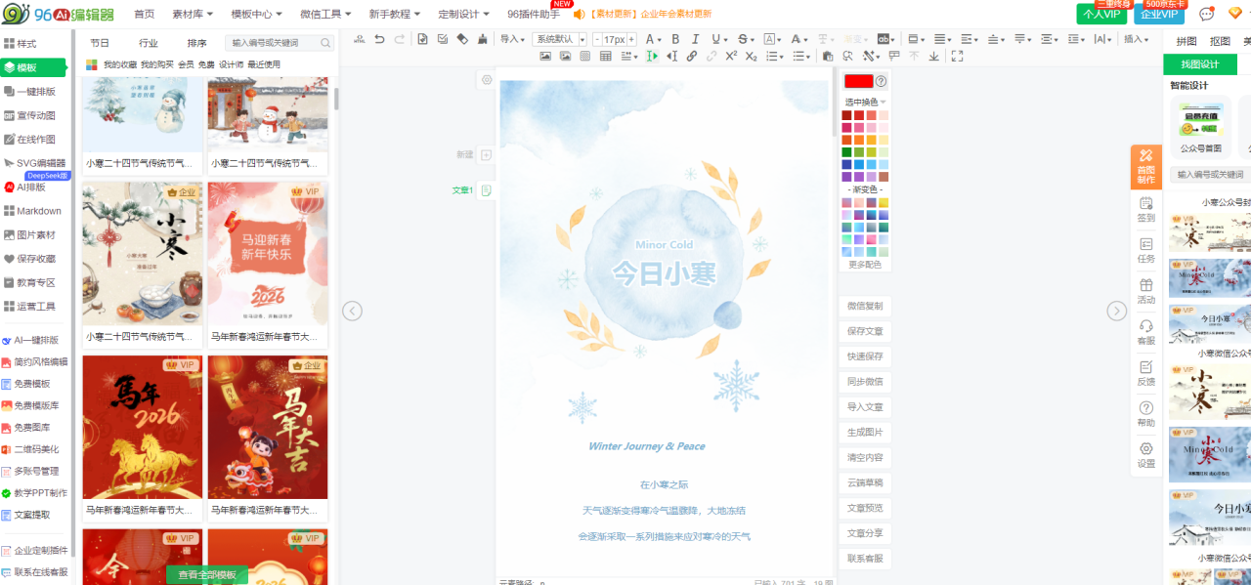Click the 查看全部模板 button
1251x585 pixels.
click(x=207, y=575)
